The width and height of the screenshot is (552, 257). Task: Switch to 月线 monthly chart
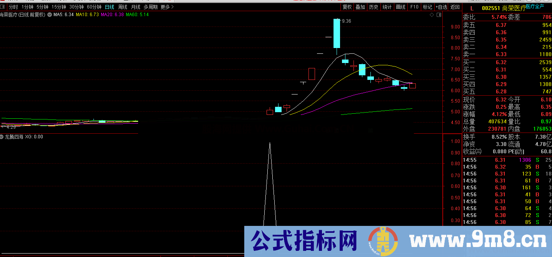(136, 7)
